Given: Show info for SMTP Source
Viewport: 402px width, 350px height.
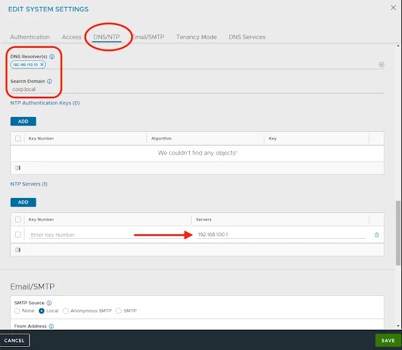Looking at the screenshot, I should [x=49, y=303].
